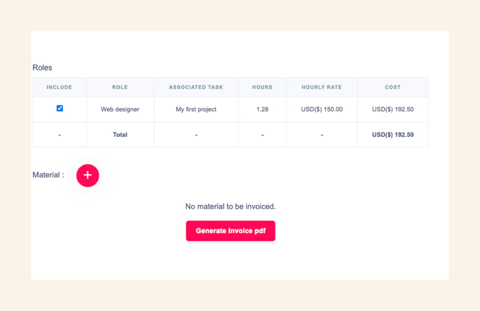Click the ROLE column header
Image resolution: width=480 pixels, height=311 pixels.
tap(120, 87)
